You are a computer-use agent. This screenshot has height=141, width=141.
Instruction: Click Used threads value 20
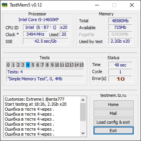(64, 34)
